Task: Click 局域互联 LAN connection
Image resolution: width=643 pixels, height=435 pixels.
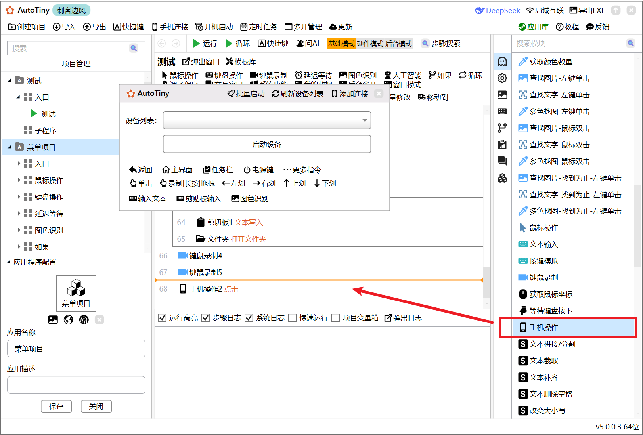Action: click(x=545, y=10)
